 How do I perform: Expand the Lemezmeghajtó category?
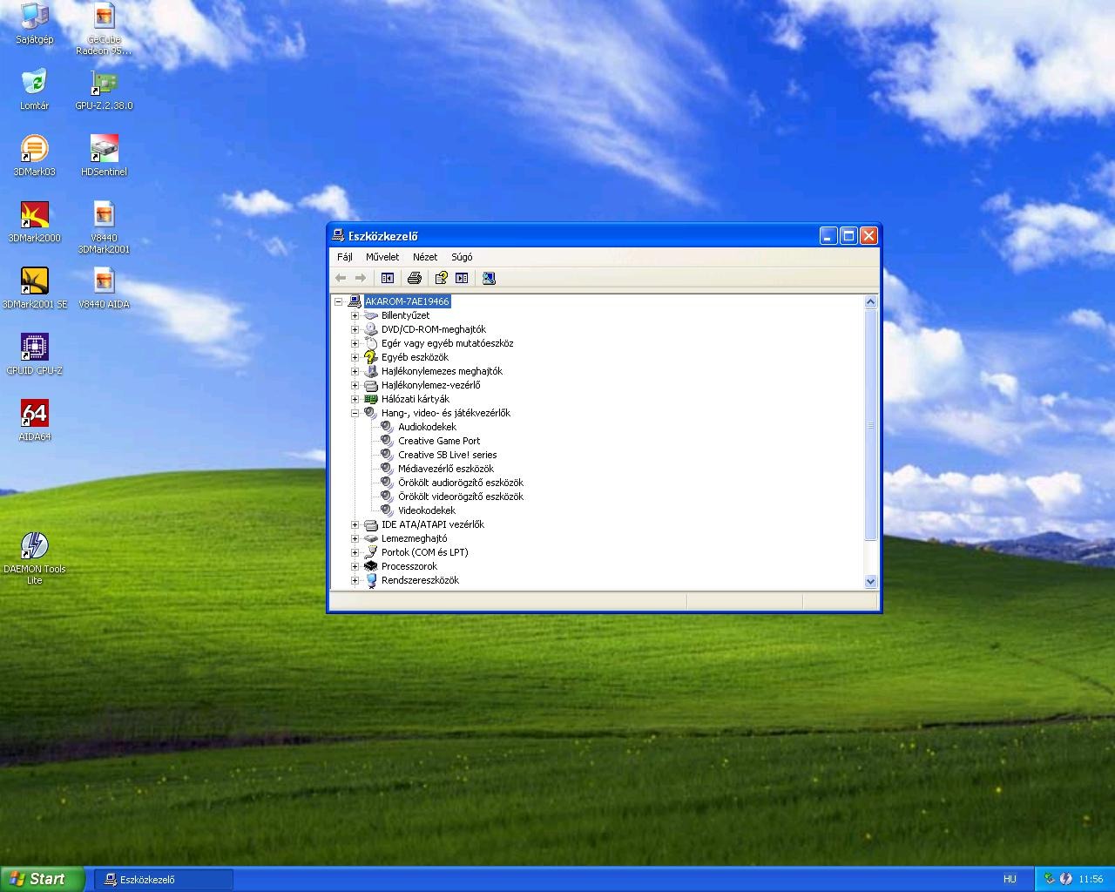(x=355, y=538)
